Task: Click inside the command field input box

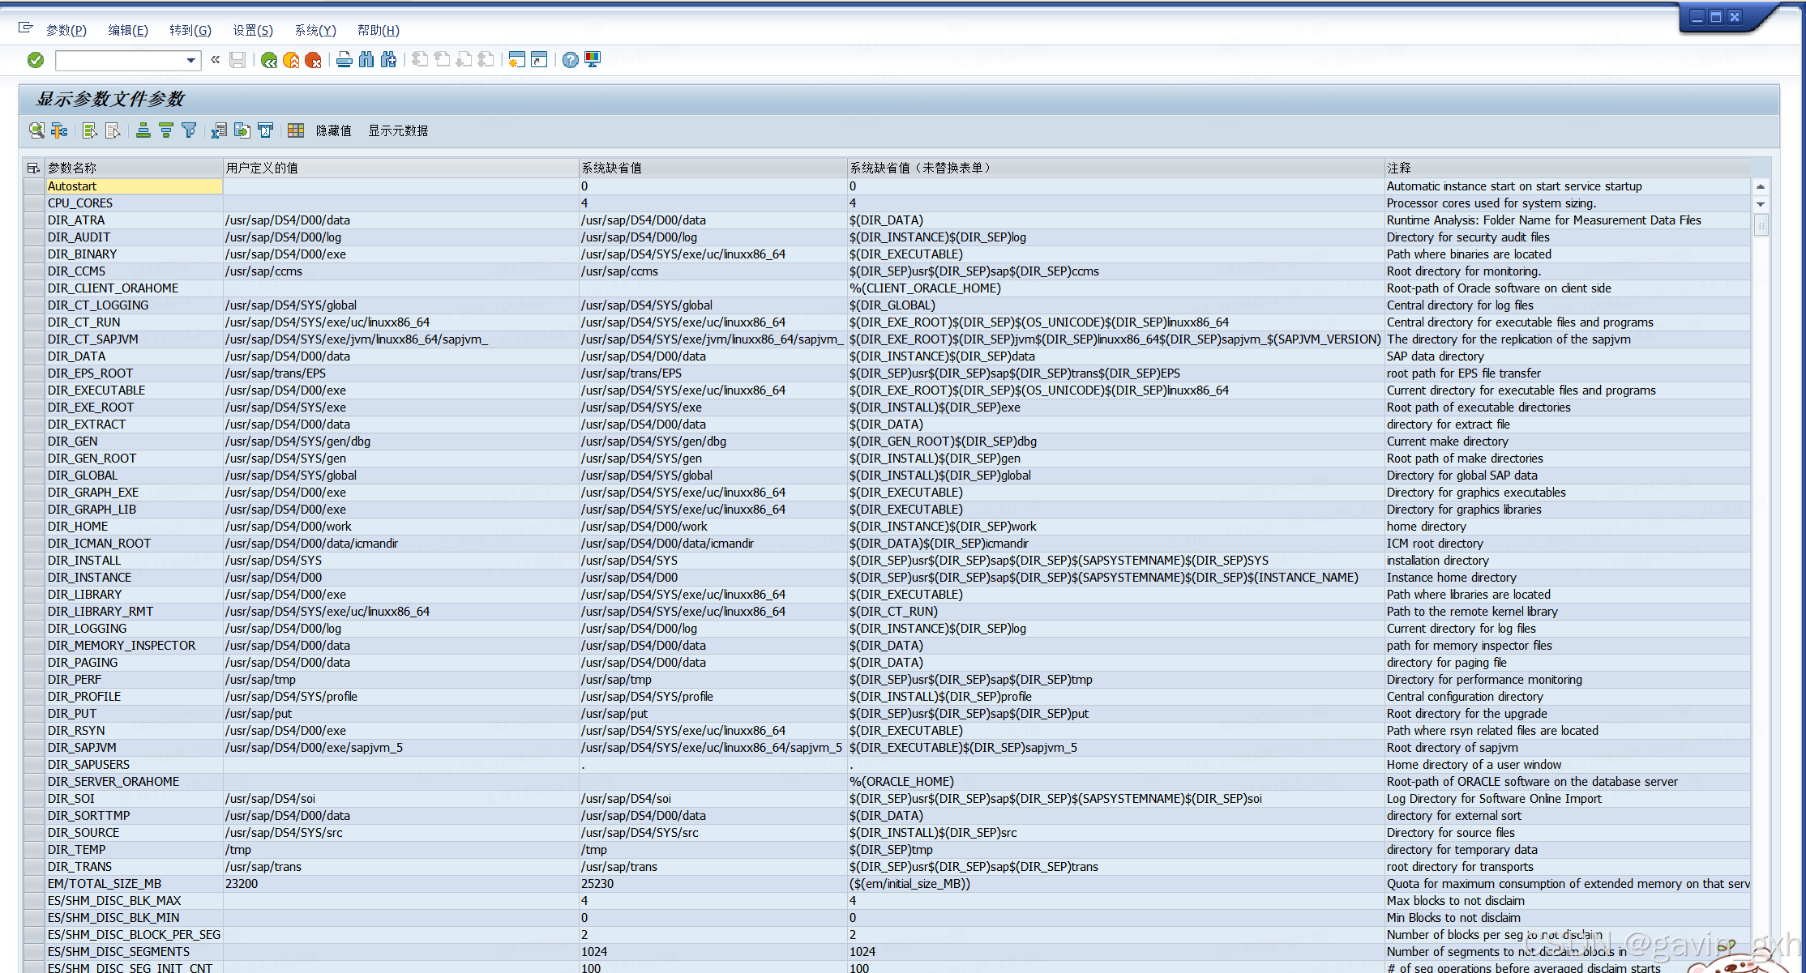Action: (122, 59)
